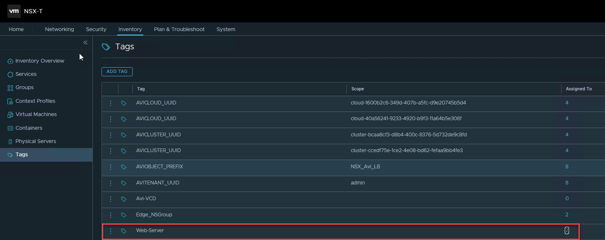Click assigned count 8 for AVIOBJECT_PREFIX

click(567, 167)
